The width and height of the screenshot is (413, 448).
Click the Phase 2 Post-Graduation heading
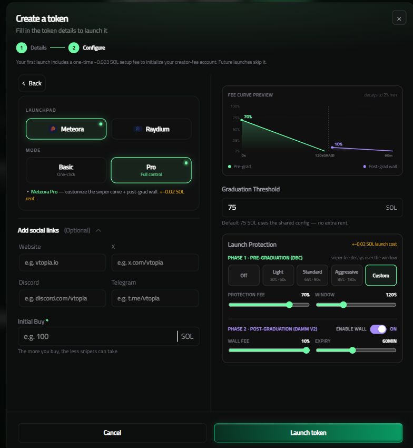coord(272,329)
